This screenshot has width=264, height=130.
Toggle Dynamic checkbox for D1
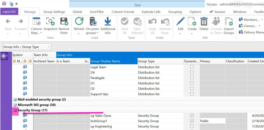192,83
